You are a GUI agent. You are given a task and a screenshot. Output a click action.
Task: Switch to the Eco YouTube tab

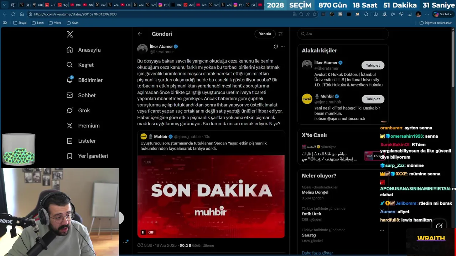[202, 5]
